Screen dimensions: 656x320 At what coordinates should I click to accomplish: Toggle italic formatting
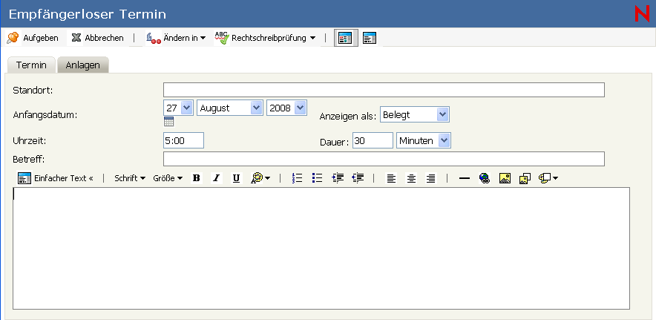216,178
